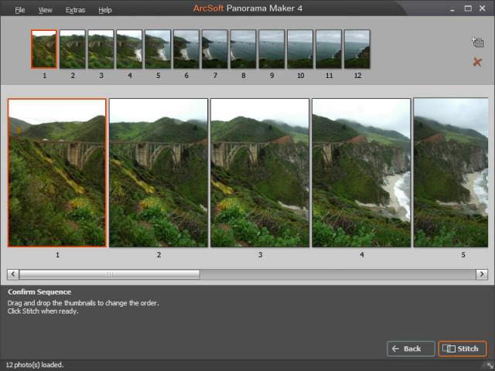495x371 pixels.
Task: Click the left scroll arrow
Action: tap(13, 274)
